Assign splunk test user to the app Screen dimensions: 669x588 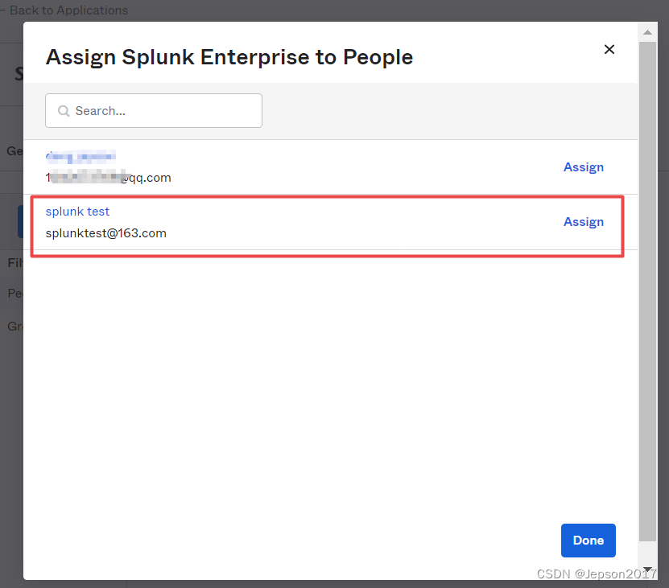[x=583, y=222]
